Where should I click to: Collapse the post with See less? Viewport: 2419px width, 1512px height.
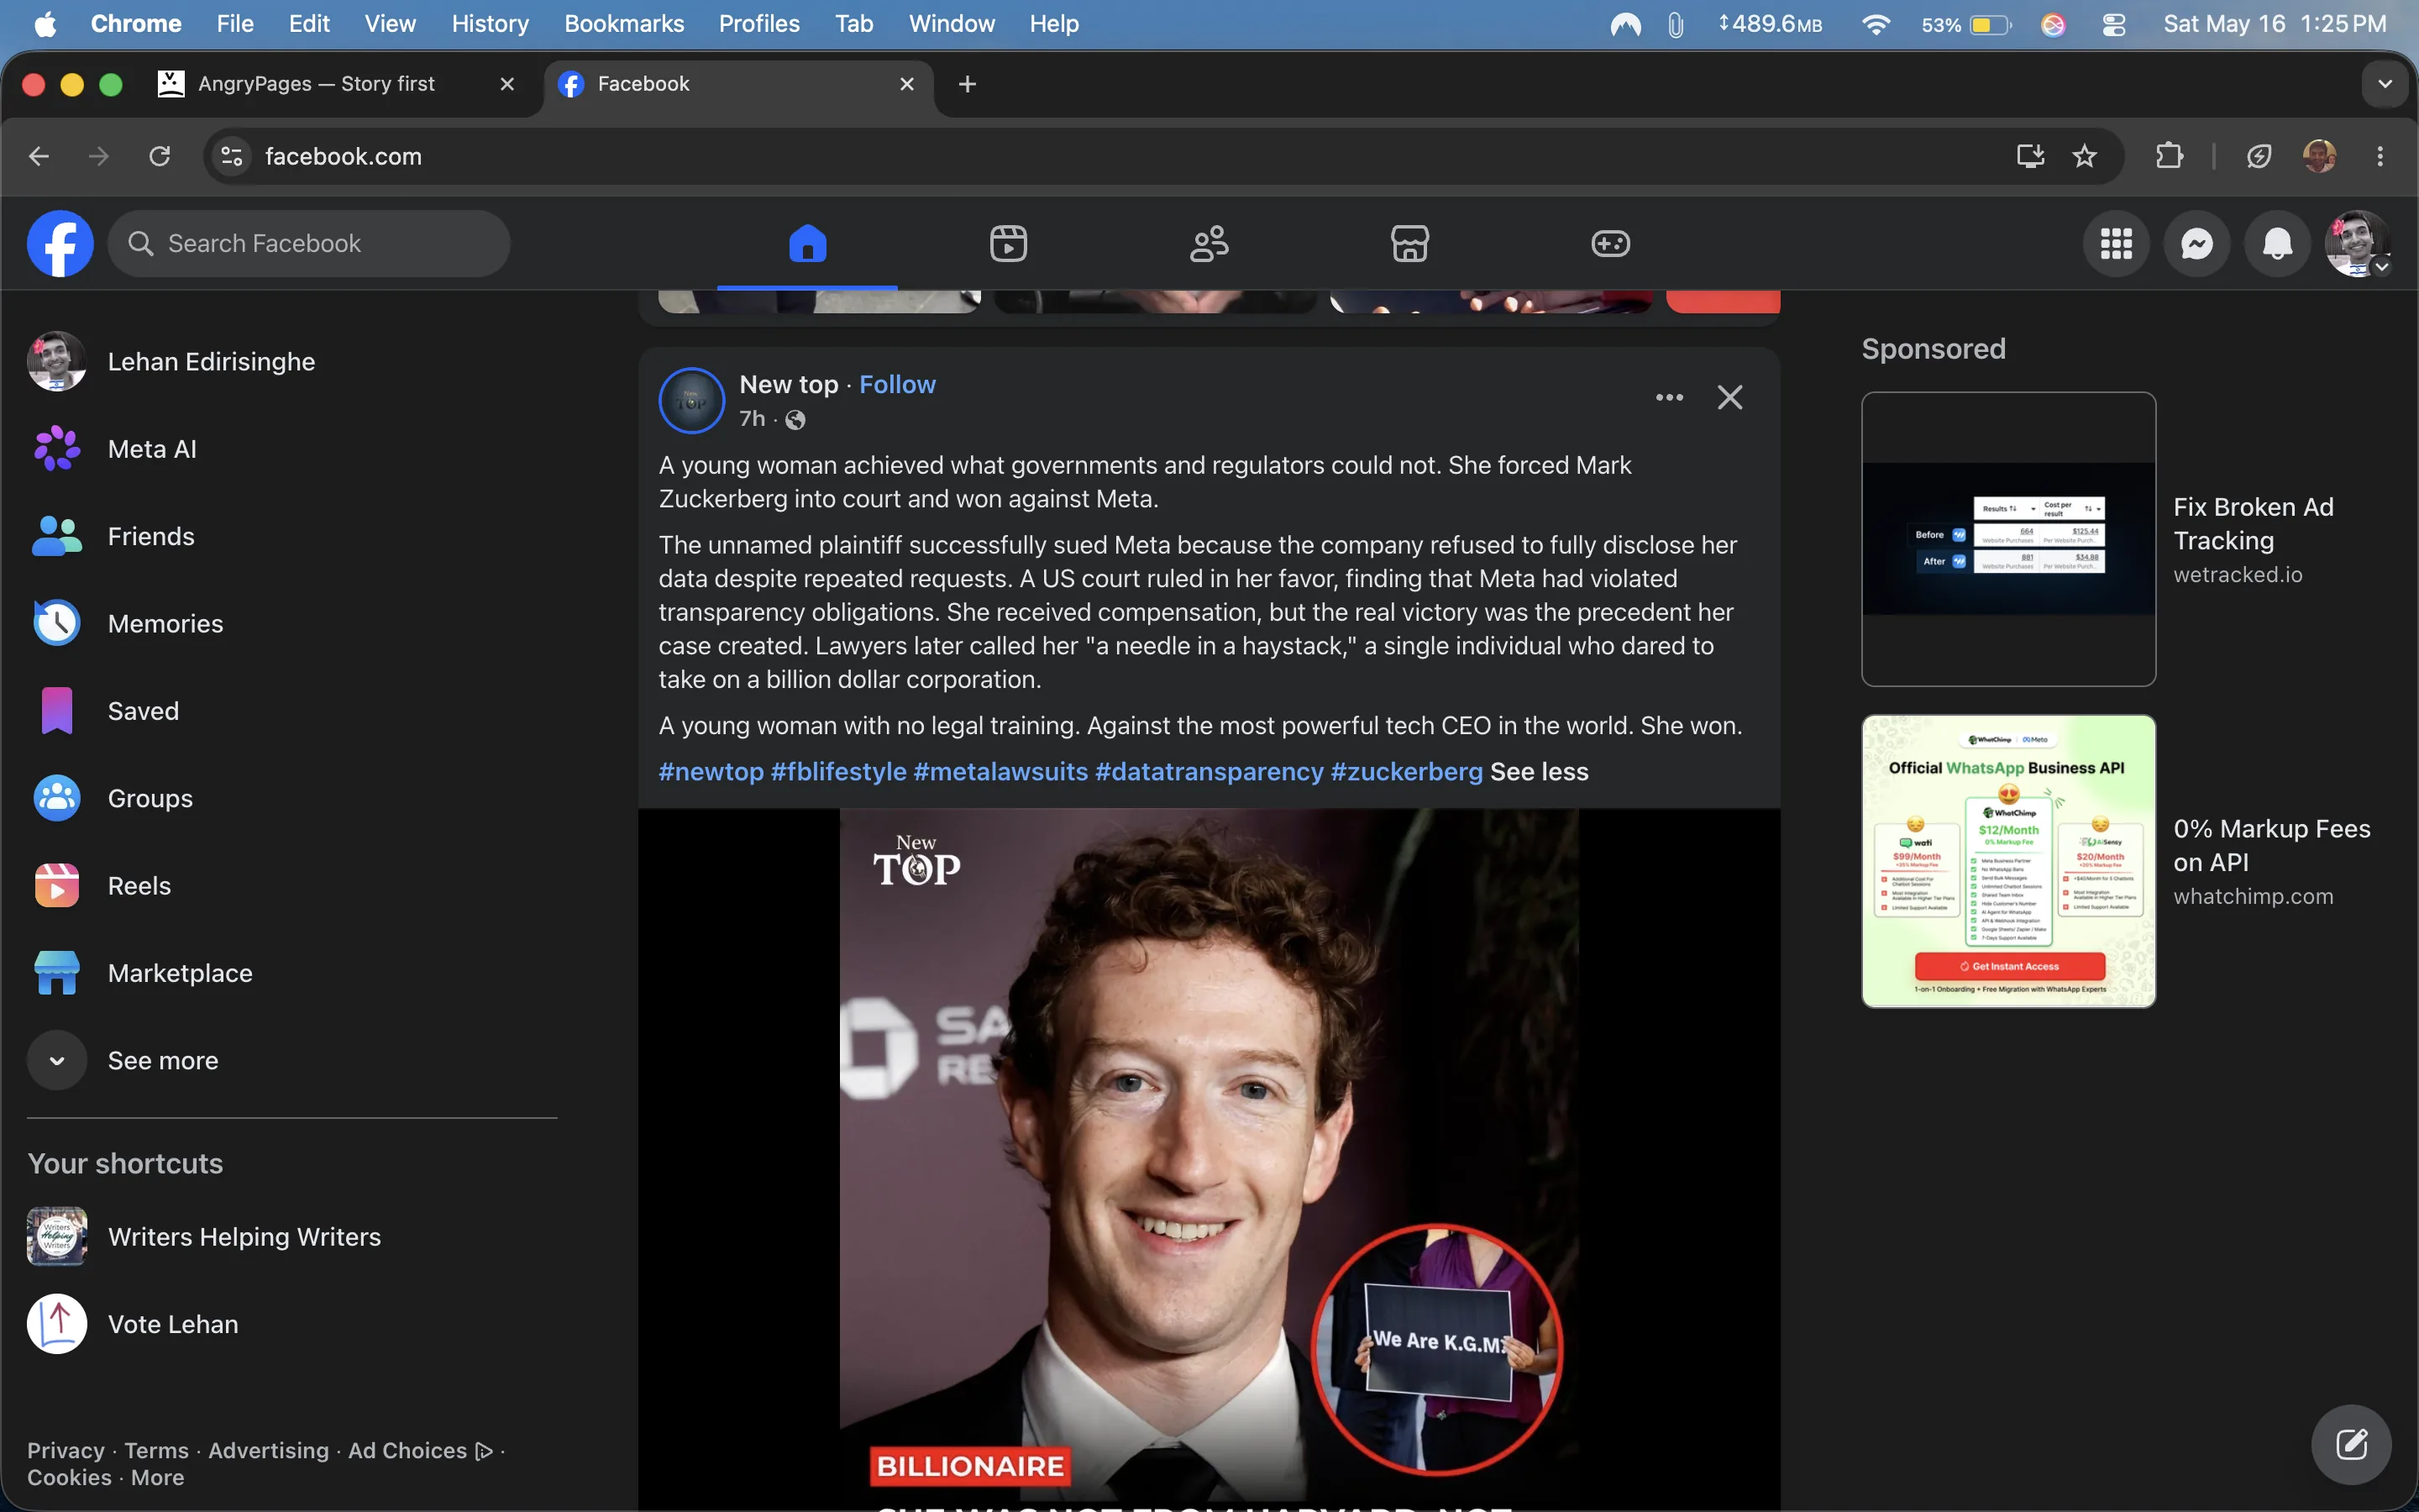click(x=1539, y=771)
